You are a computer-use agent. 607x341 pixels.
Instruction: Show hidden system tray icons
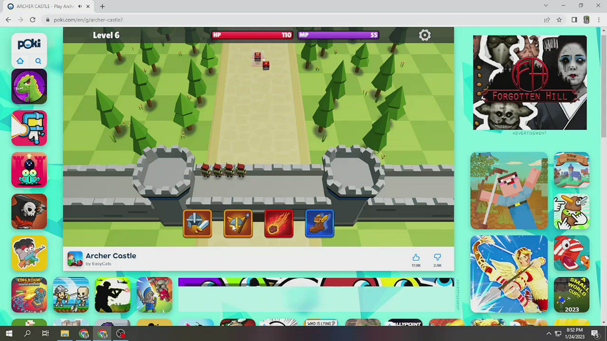(x=549, y=333)
